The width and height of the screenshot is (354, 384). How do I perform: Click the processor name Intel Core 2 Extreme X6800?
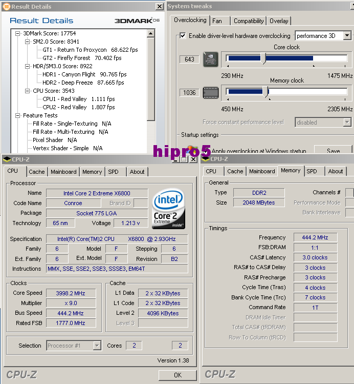click(97, 193)
